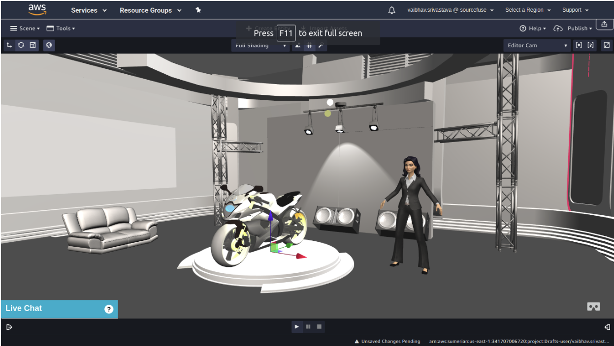Click the green gizmo handle

coord(290,245)
